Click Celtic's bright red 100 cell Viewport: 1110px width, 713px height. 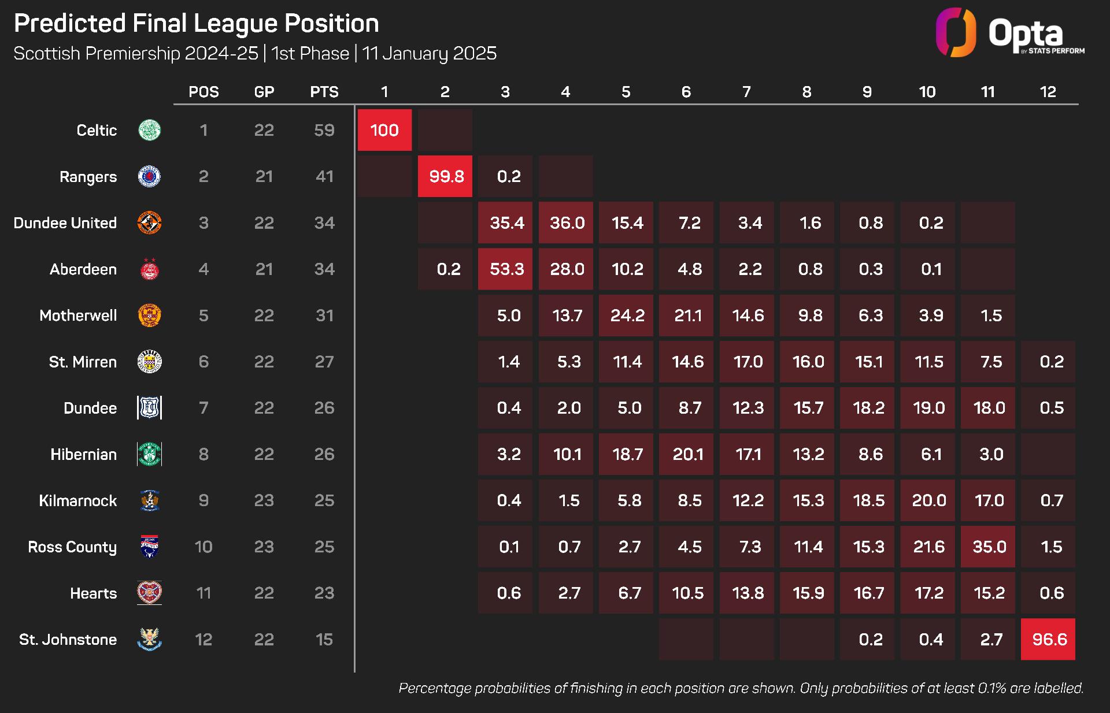coord(384,130)
